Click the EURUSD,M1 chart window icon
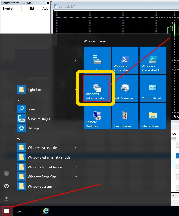179x216 pixels. pyautogui.click(x=56, y=6)
